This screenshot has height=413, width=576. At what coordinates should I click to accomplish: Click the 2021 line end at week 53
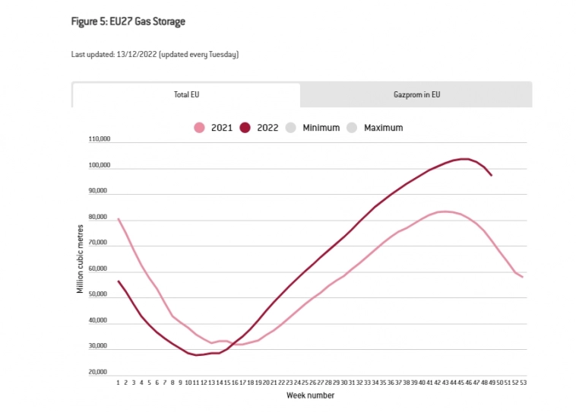click(x=523, y=277)
